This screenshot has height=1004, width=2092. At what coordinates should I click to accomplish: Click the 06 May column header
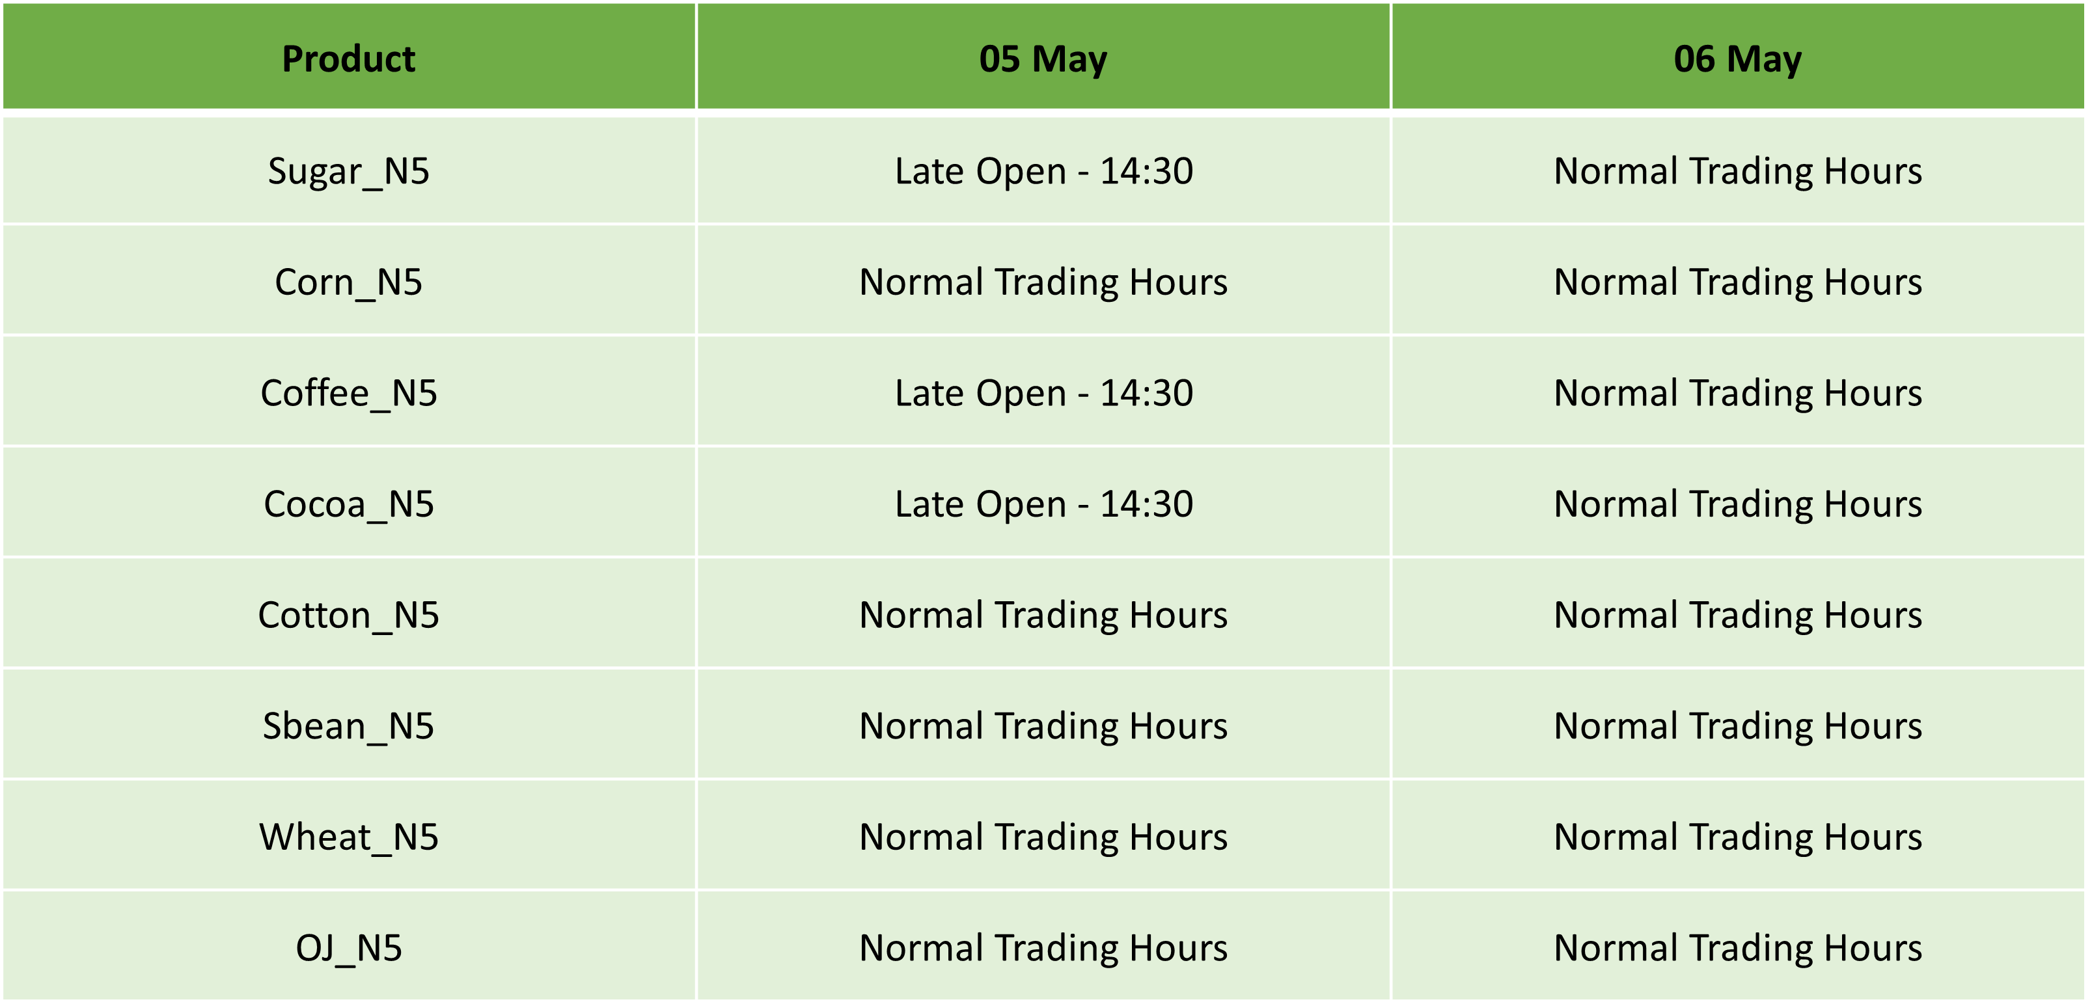pos(1738,57)
